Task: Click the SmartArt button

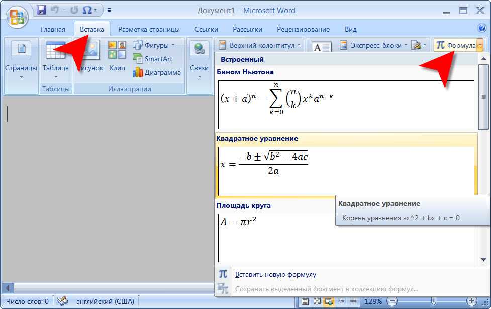Action: [x=152, y=59]
